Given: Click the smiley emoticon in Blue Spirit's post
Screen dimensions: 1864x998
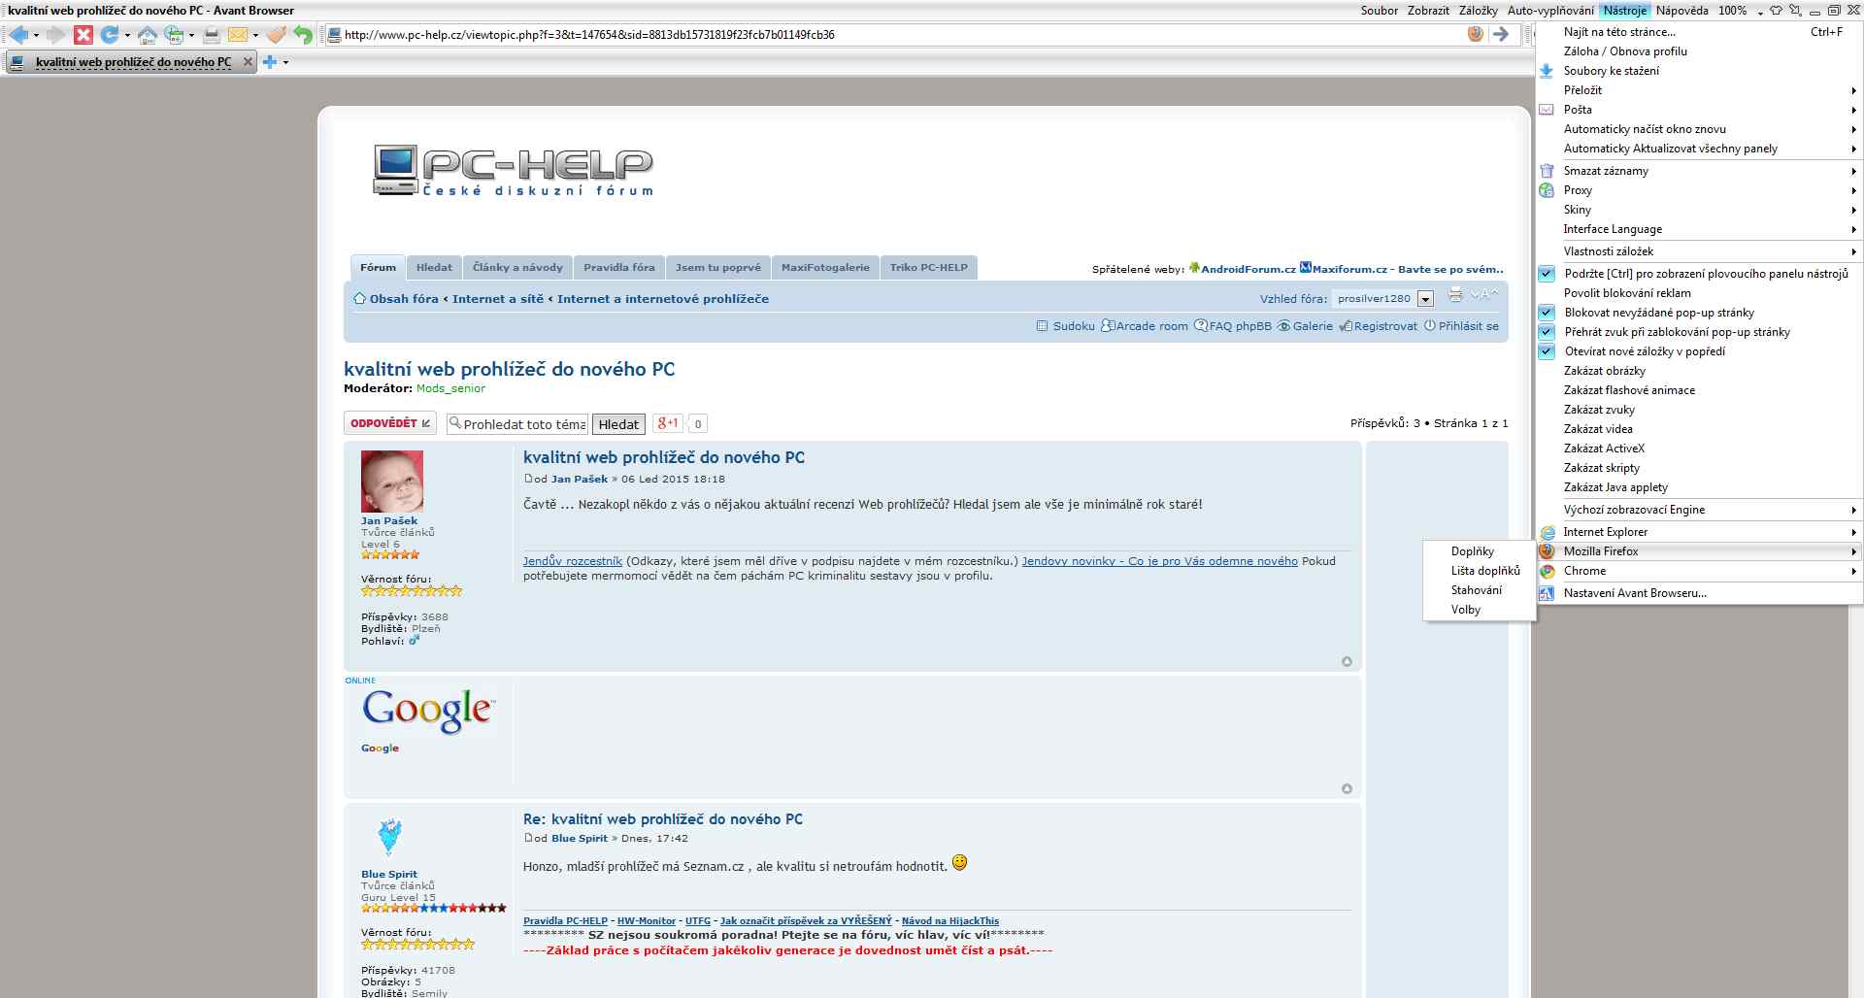Looking at the screenshot, I should click(x=960, y=862).
